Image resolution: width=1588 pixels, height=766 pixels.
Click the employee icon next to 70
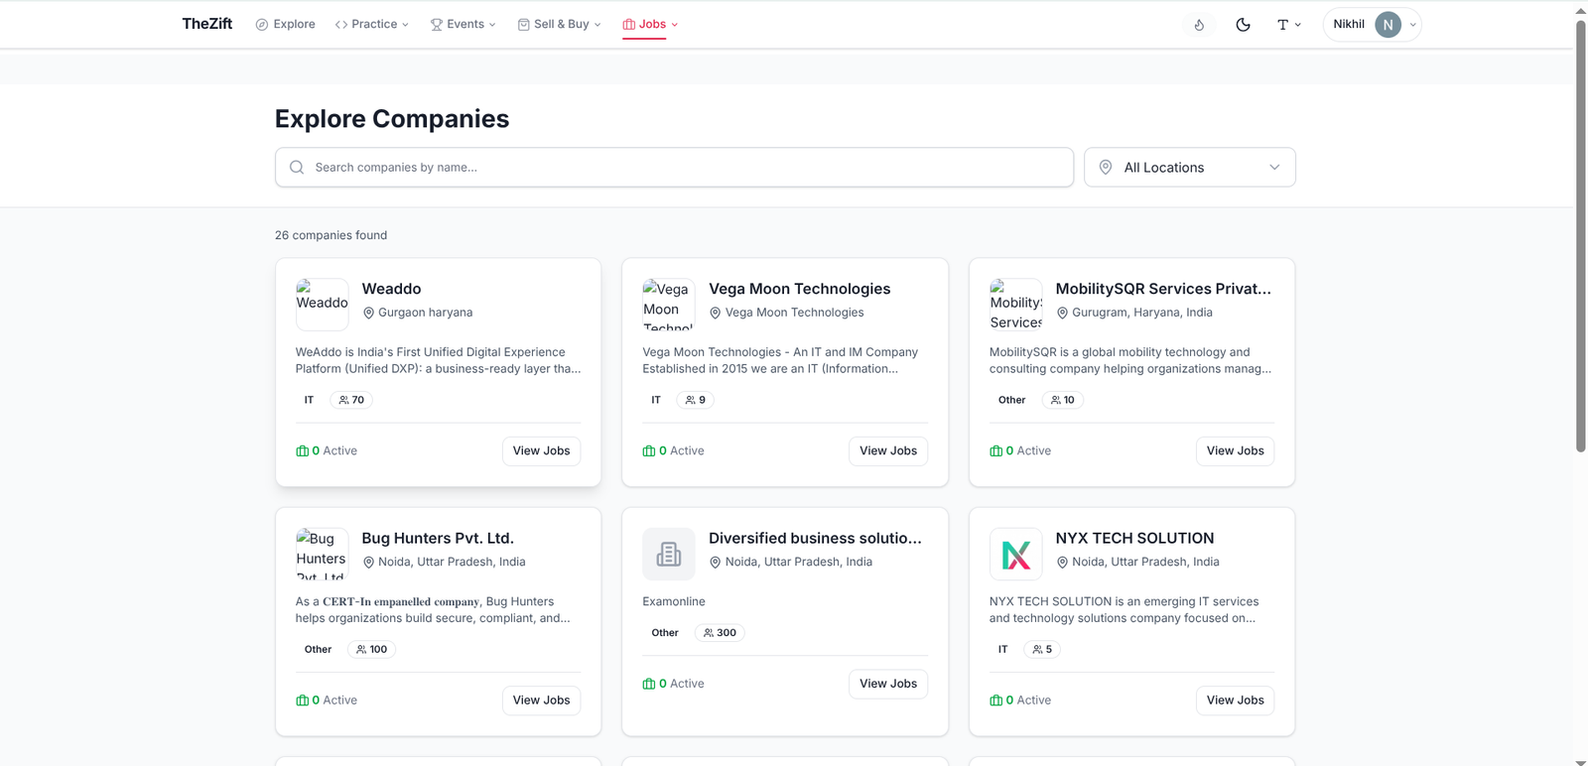click(343, 400)
